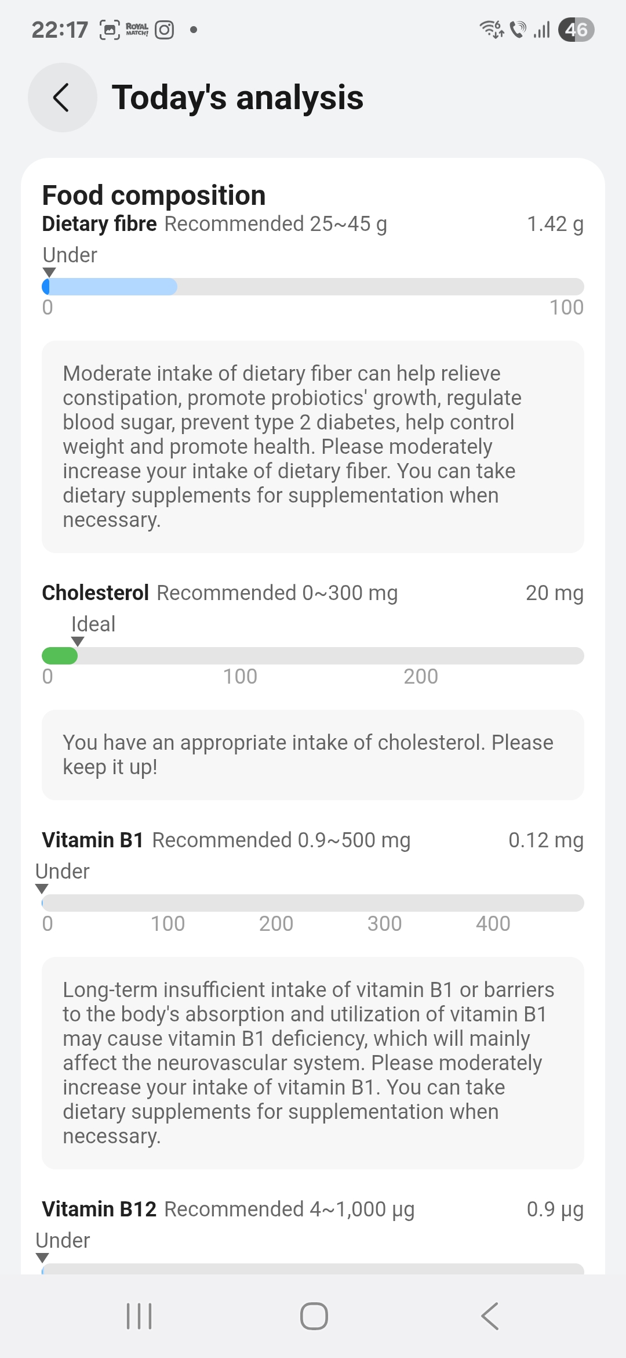
Task: Tap the Royal Match notification icon
Action: coord(137,30)
